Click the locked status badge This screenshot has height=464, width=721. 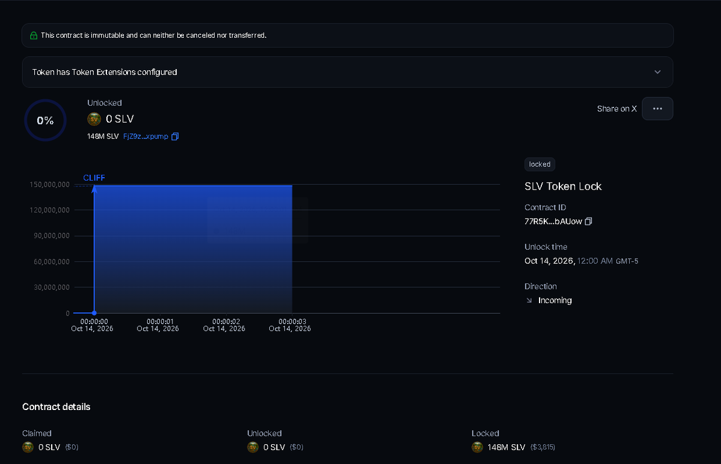click(x=540, y=164)
